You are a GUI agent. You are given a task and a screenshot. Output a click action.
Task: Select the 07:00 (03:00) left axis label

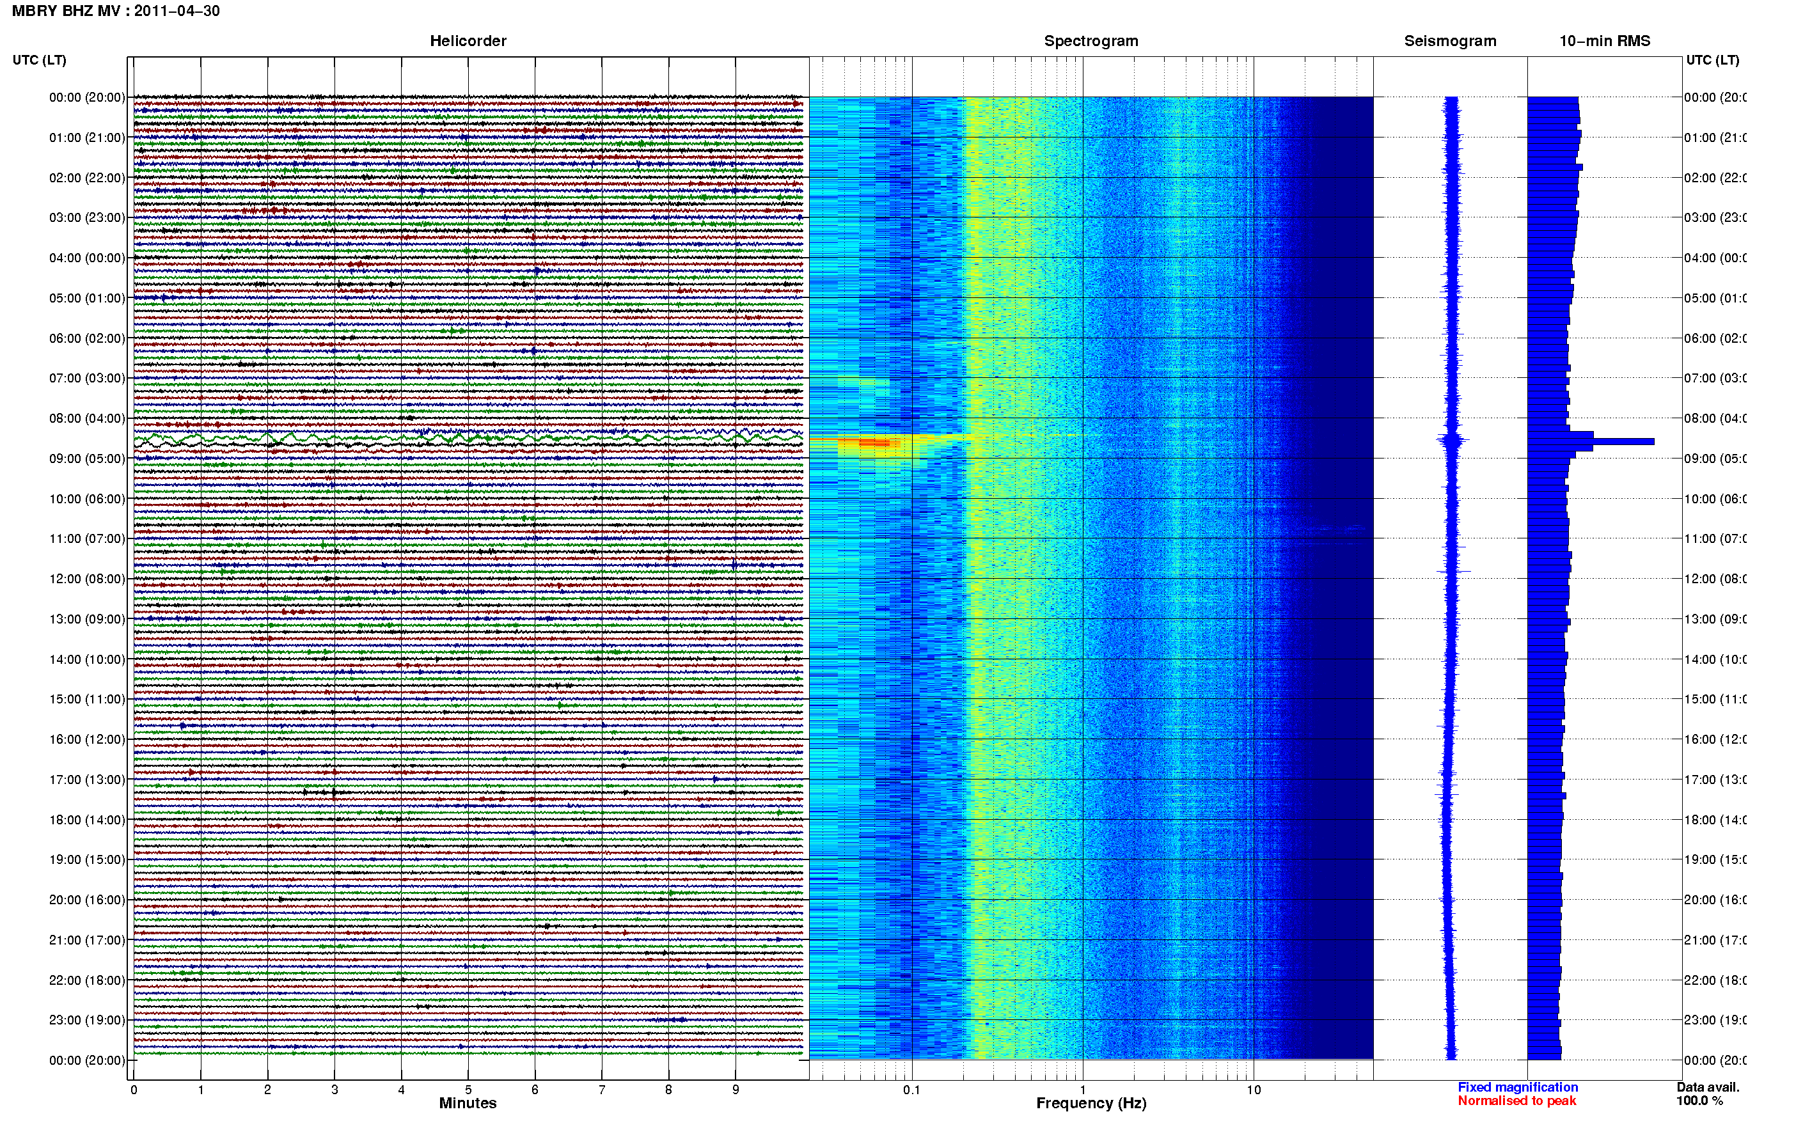87,378
